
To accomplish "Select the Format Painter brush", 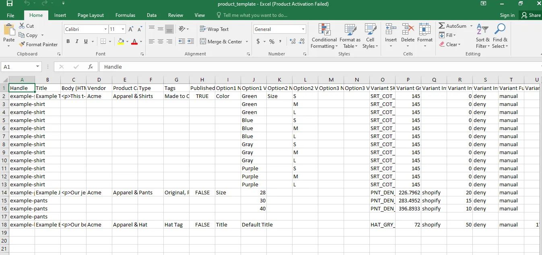I will [38, 44].
